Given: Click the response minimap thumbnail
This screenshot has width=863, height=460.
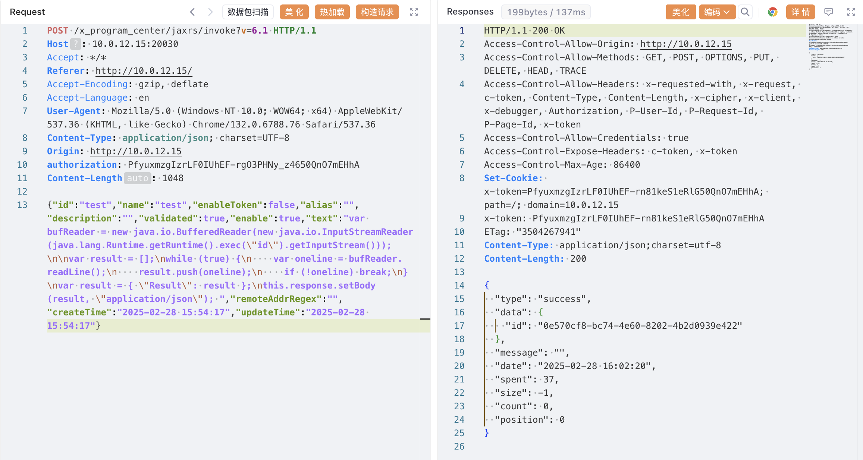Looking at the screenshot, I should [831, 47].
